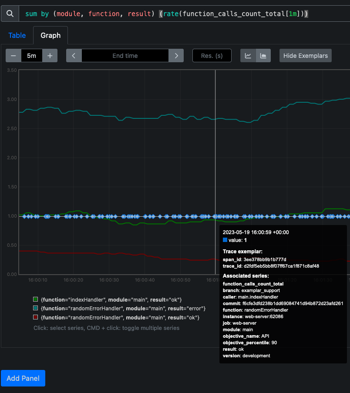
Task: Set resolution in Res. (s) field
Action: 212,56
